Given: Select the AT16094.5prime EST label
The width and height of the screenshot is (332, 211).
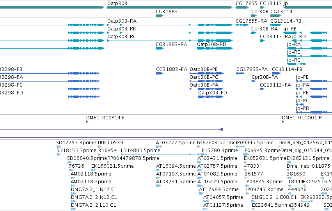Looking at the screenshot, I should (176, 167).
